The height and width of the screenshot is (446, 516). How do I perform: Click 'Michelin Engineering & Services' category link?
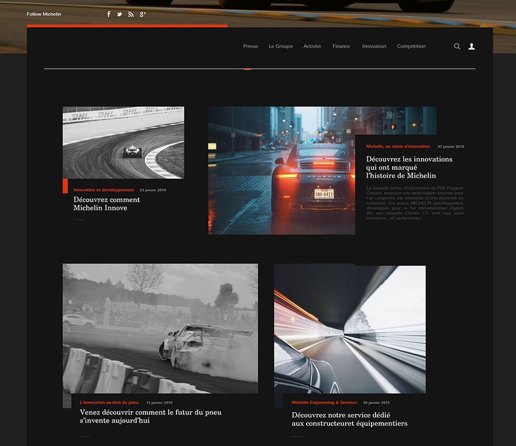[x=324, y=402]
